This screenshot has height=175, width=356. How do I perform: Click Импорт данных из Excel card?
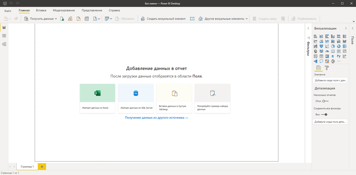(x=97, y=98)
